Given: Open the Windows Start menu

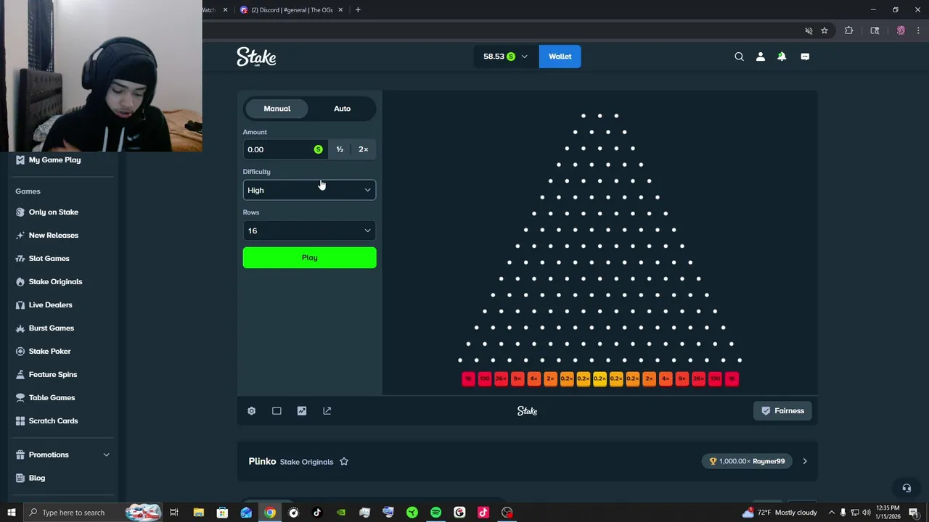Looking at the screenshot, I should pos(11,513).
